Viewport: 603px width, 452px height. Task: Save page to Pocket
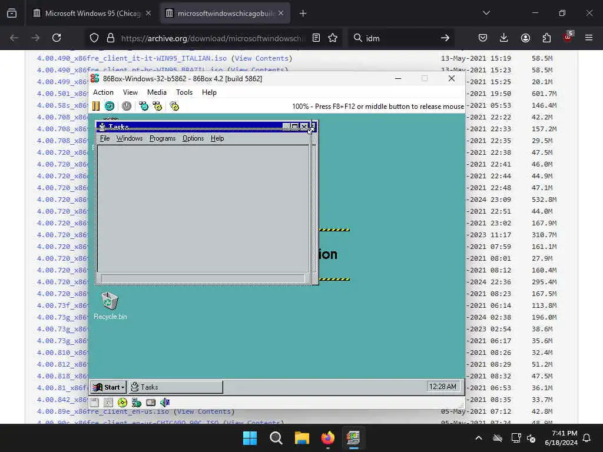tap(483, 38)
